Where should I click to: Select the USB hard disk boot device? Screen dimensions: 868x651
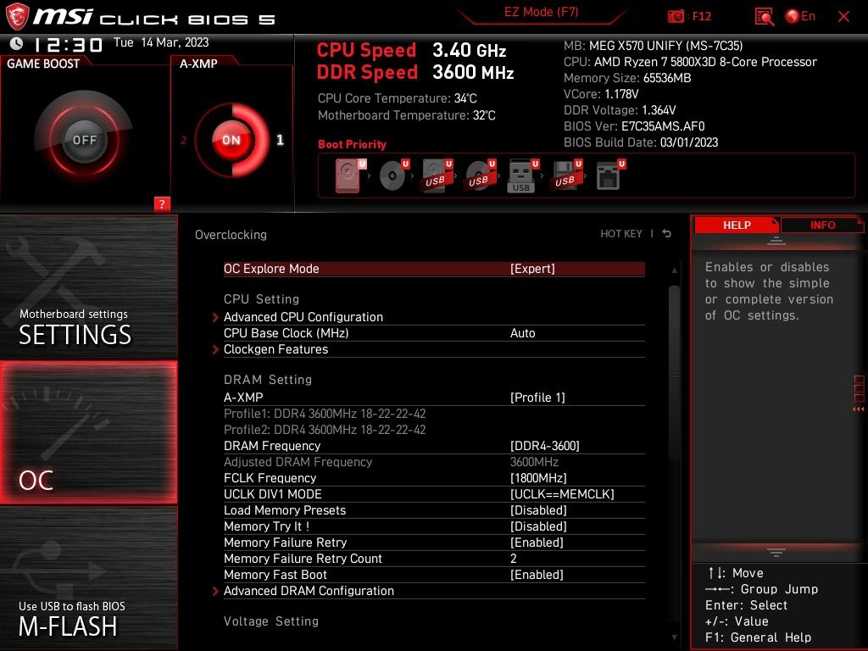pyautogui.click(x=437, y=175)
